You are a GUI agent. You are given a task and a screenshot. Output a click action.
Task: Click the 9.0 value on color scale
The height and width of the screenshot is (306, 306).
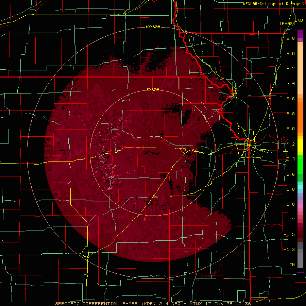click(291, 53)
